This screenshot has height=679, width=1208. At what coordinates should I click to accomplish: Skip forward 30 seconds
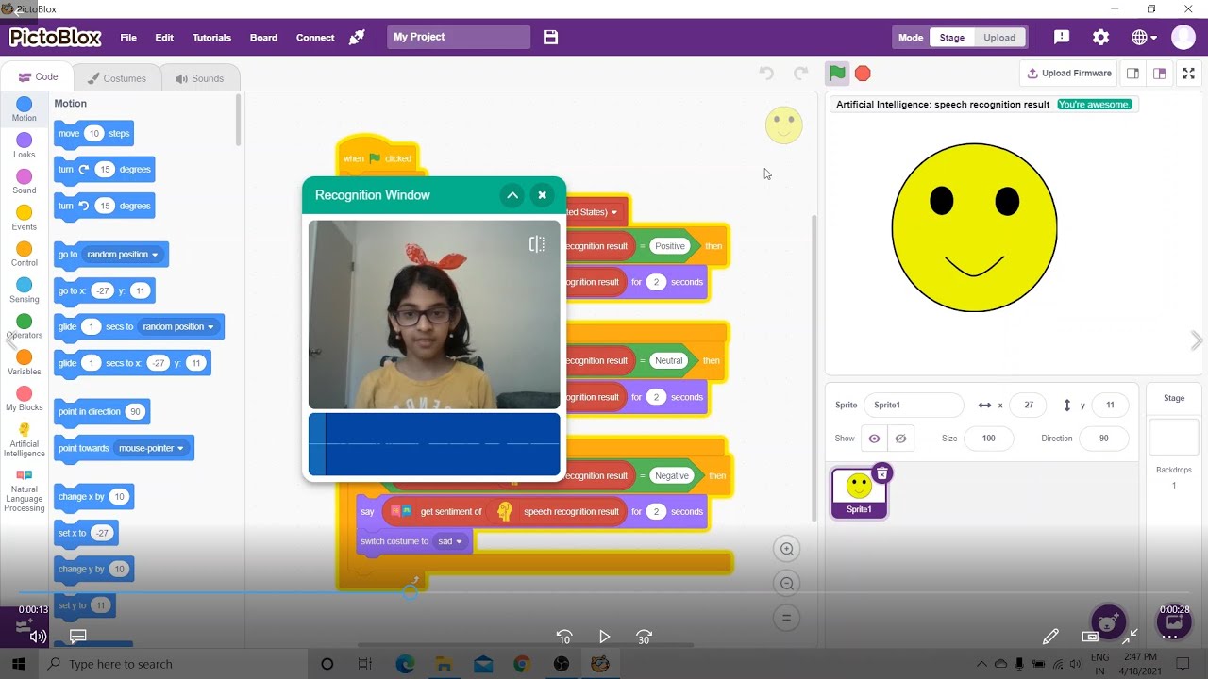coord(645,637)
